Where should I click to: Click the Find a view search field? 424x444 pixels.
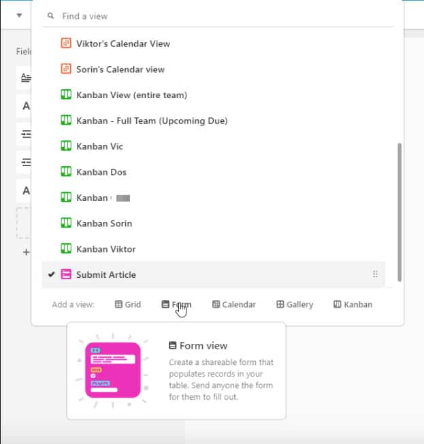tap(218, 16)
